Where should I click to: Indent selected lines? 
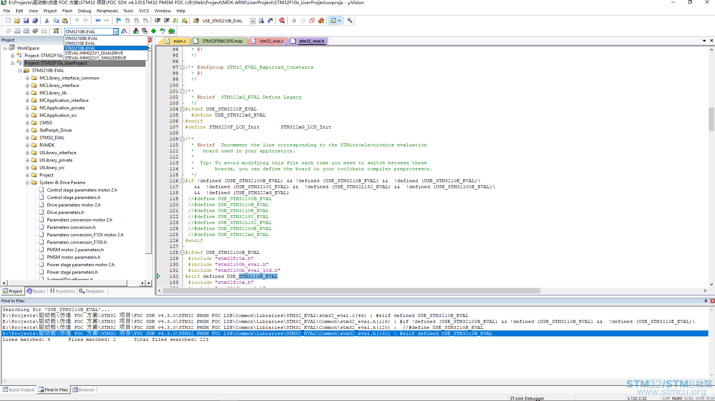pos(157,21)
